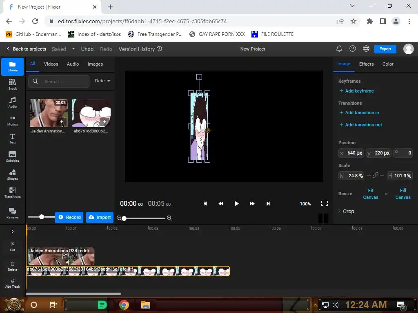This screenshot has height=313, width=418.
Task: Click Fit Canvas resize option
Action: [371, 194]
